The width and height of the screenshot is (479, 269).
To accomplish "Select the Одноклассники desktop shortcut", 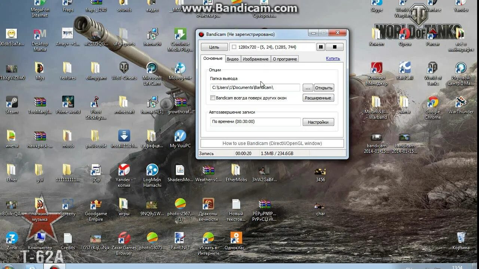I will tap(236, 241).
